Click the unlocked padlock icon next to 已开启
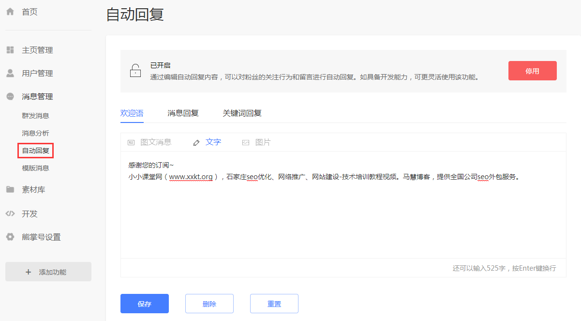The width and height of the screenshot is (581, 321). click(x=135, y=71)
